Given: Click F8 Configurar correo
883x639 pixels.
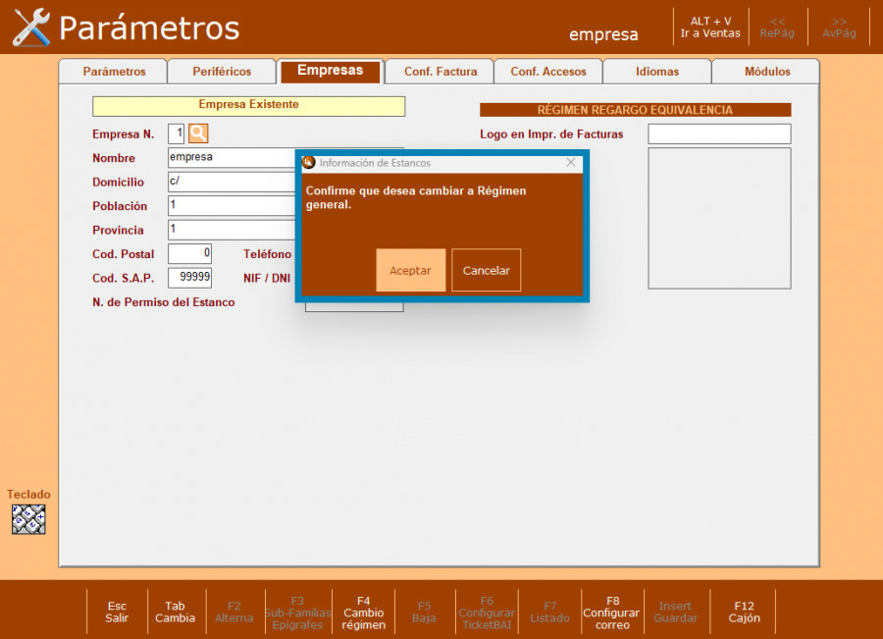Looking at the screenshot, I should 611,612.
